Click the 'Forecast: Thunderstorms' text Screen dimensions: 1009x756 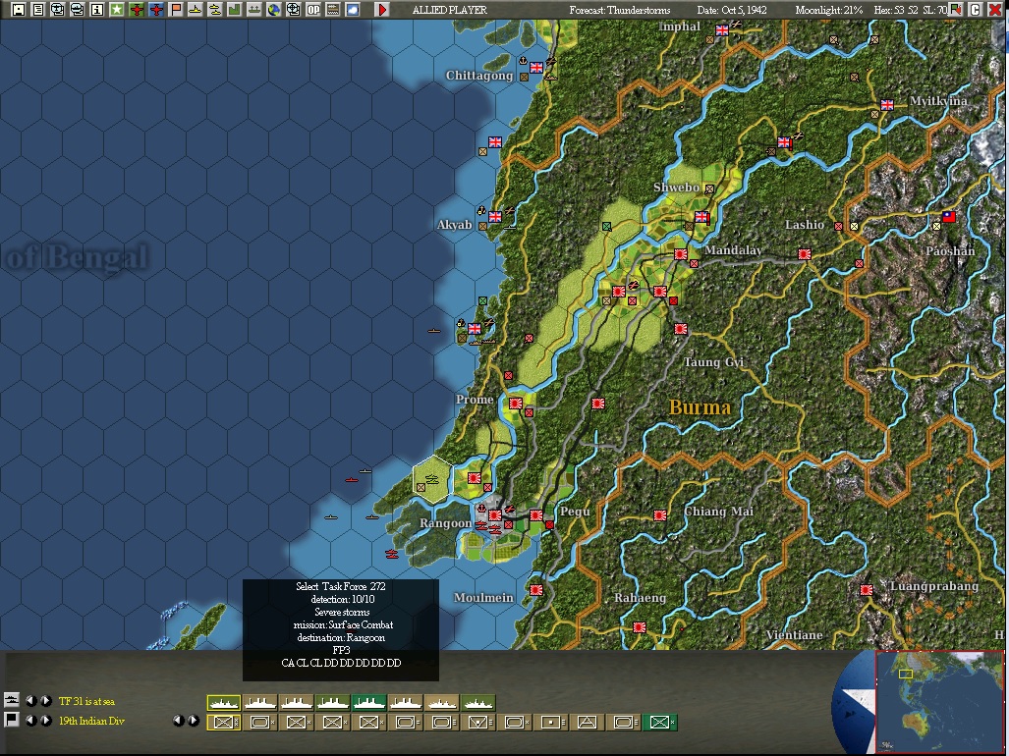(x=620, y=10)
